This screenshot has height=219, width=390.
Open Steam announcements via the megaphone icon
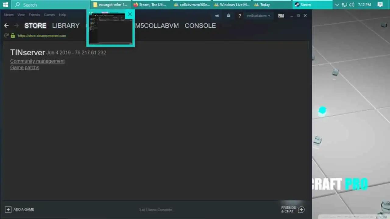coord(217,16)
